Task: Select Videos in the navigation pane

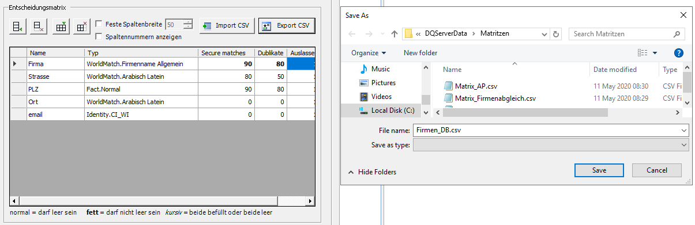Action: pyautogui.click(x=381, y=97)
